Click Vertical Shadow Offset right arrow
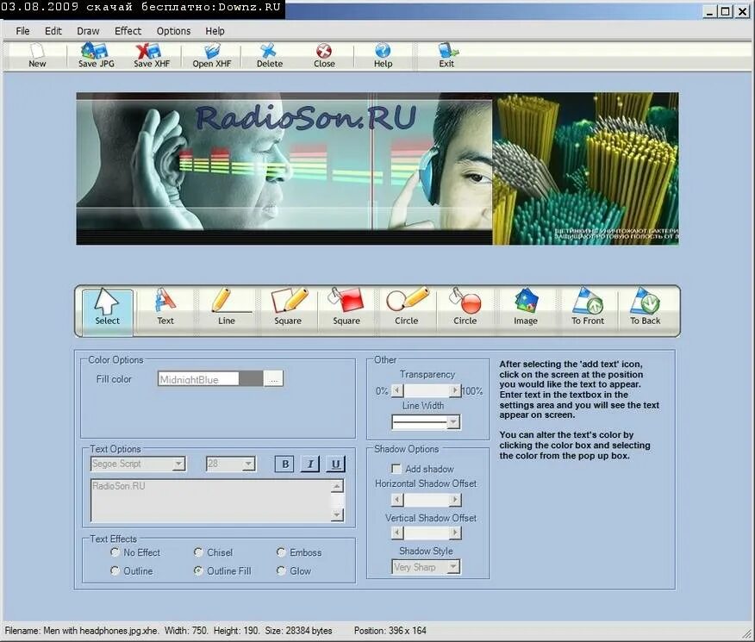This screenshot has height=642, width=755. pos(454,533)
